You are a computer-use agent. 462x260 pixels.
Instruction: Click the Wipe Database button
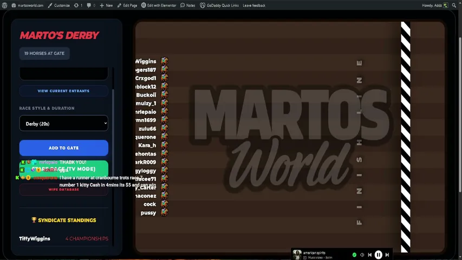click(x=64, y=190)
